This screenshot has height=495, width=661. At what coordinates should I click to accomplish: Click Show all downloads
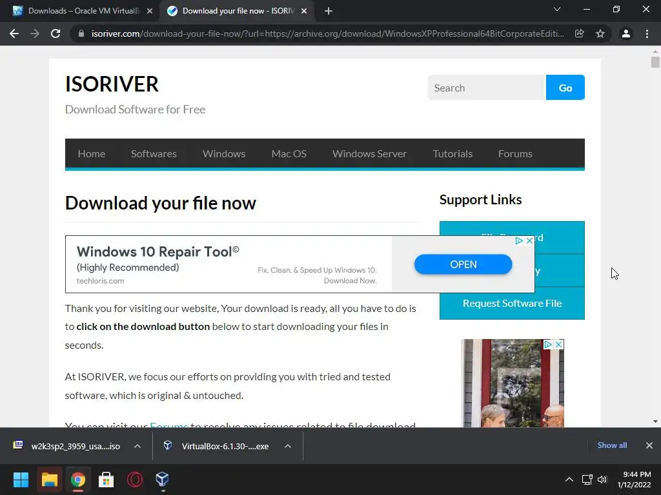tap(612, 445)
